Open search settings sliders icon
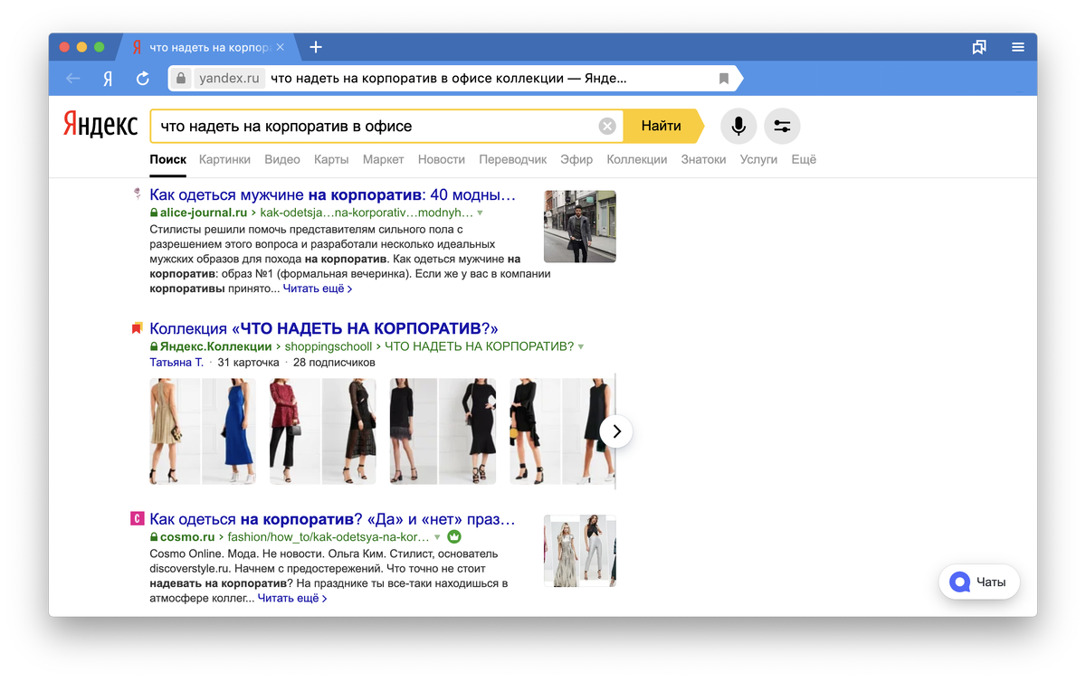Image resolution: width=1086 pixels, height=681 pixels. (x=783, y=126)
